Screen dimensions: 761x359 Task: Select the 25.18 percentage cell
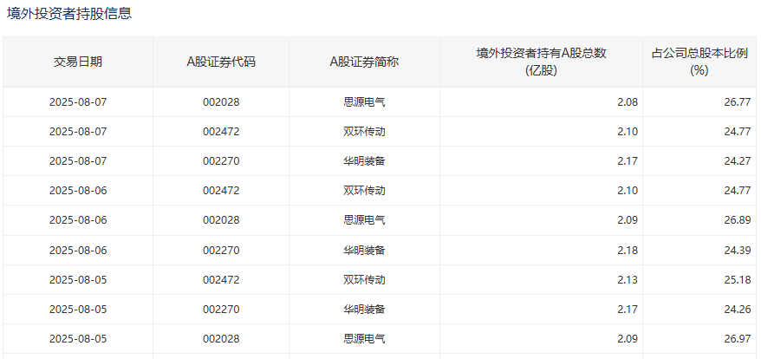pyautogui.click(x=737, y=279)
